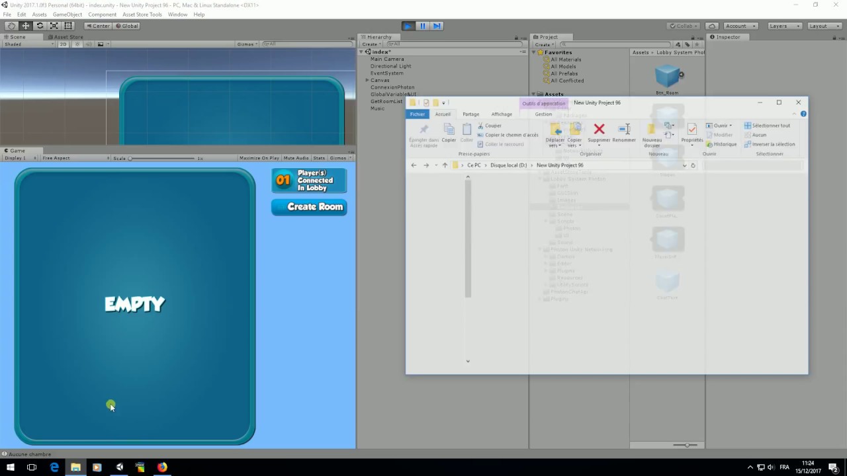Click Sélectionner tout in Explorer ribbon
Image resolution: width=847 pixels, height=476 pixels.
pos(767,126)
